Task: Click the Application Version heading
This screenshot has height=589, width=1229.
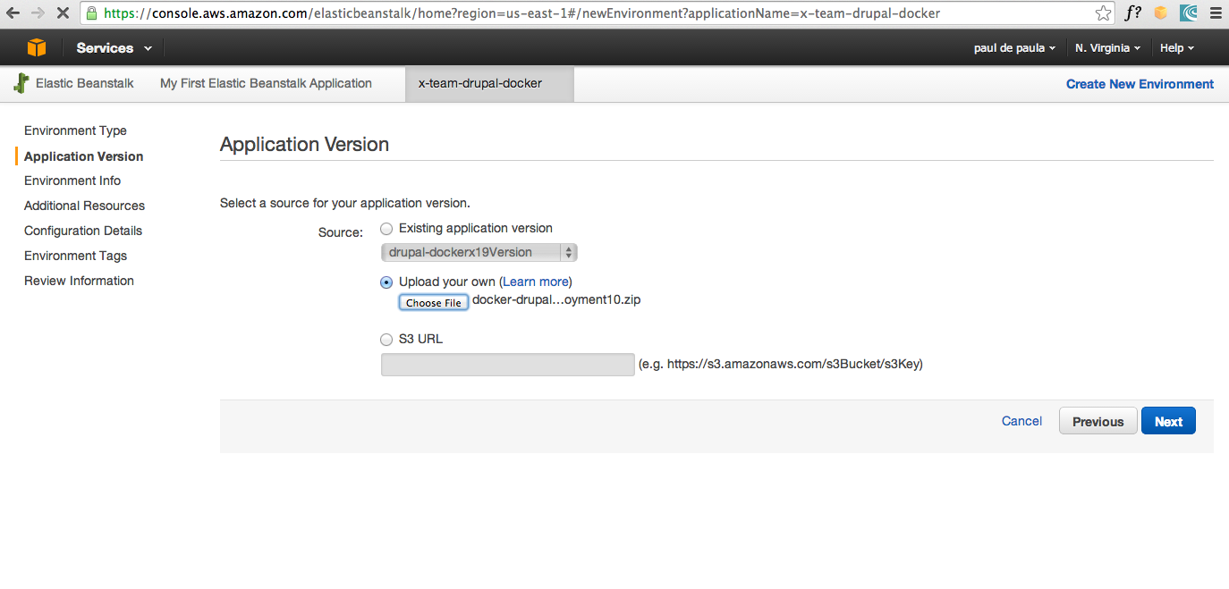Action: click(x=304, y=145)
